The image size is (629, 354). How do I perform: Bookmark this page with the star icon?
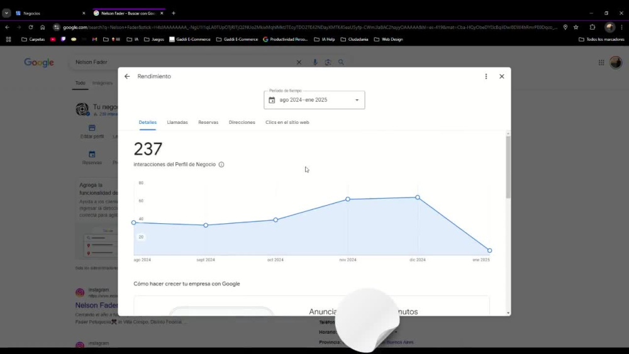[x=576, y=27]
